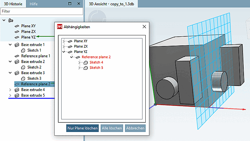
Task: Select Base extrude 5 label
Action: click(x=33, y=95)
